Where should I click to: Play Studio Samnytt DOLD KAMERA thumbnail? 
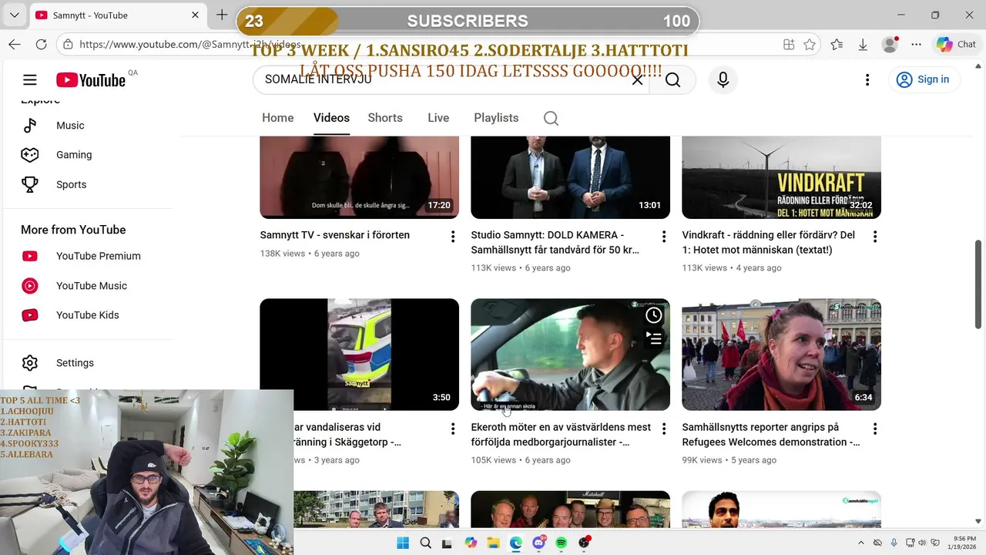coord(570,177)
